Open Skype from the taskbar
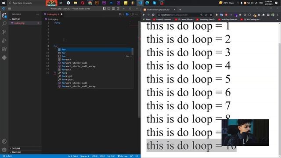This screenshot has width=281, height=158. 154,3
